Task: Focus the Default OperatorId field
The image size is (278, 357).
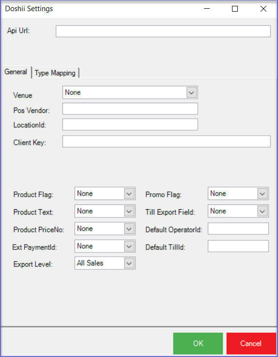Action: pyautogui.click(x=238, y=229)
